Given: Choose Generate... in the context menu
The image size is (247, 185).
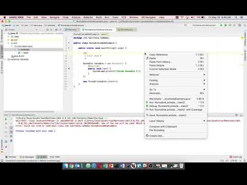Looking at the screenshot, I should pyautogui.click(x=176, y=93).
